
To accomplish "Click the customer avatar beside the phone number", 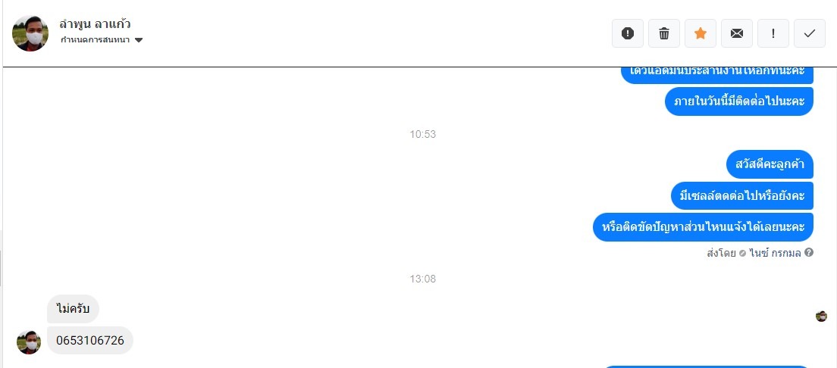I will 29,342.
